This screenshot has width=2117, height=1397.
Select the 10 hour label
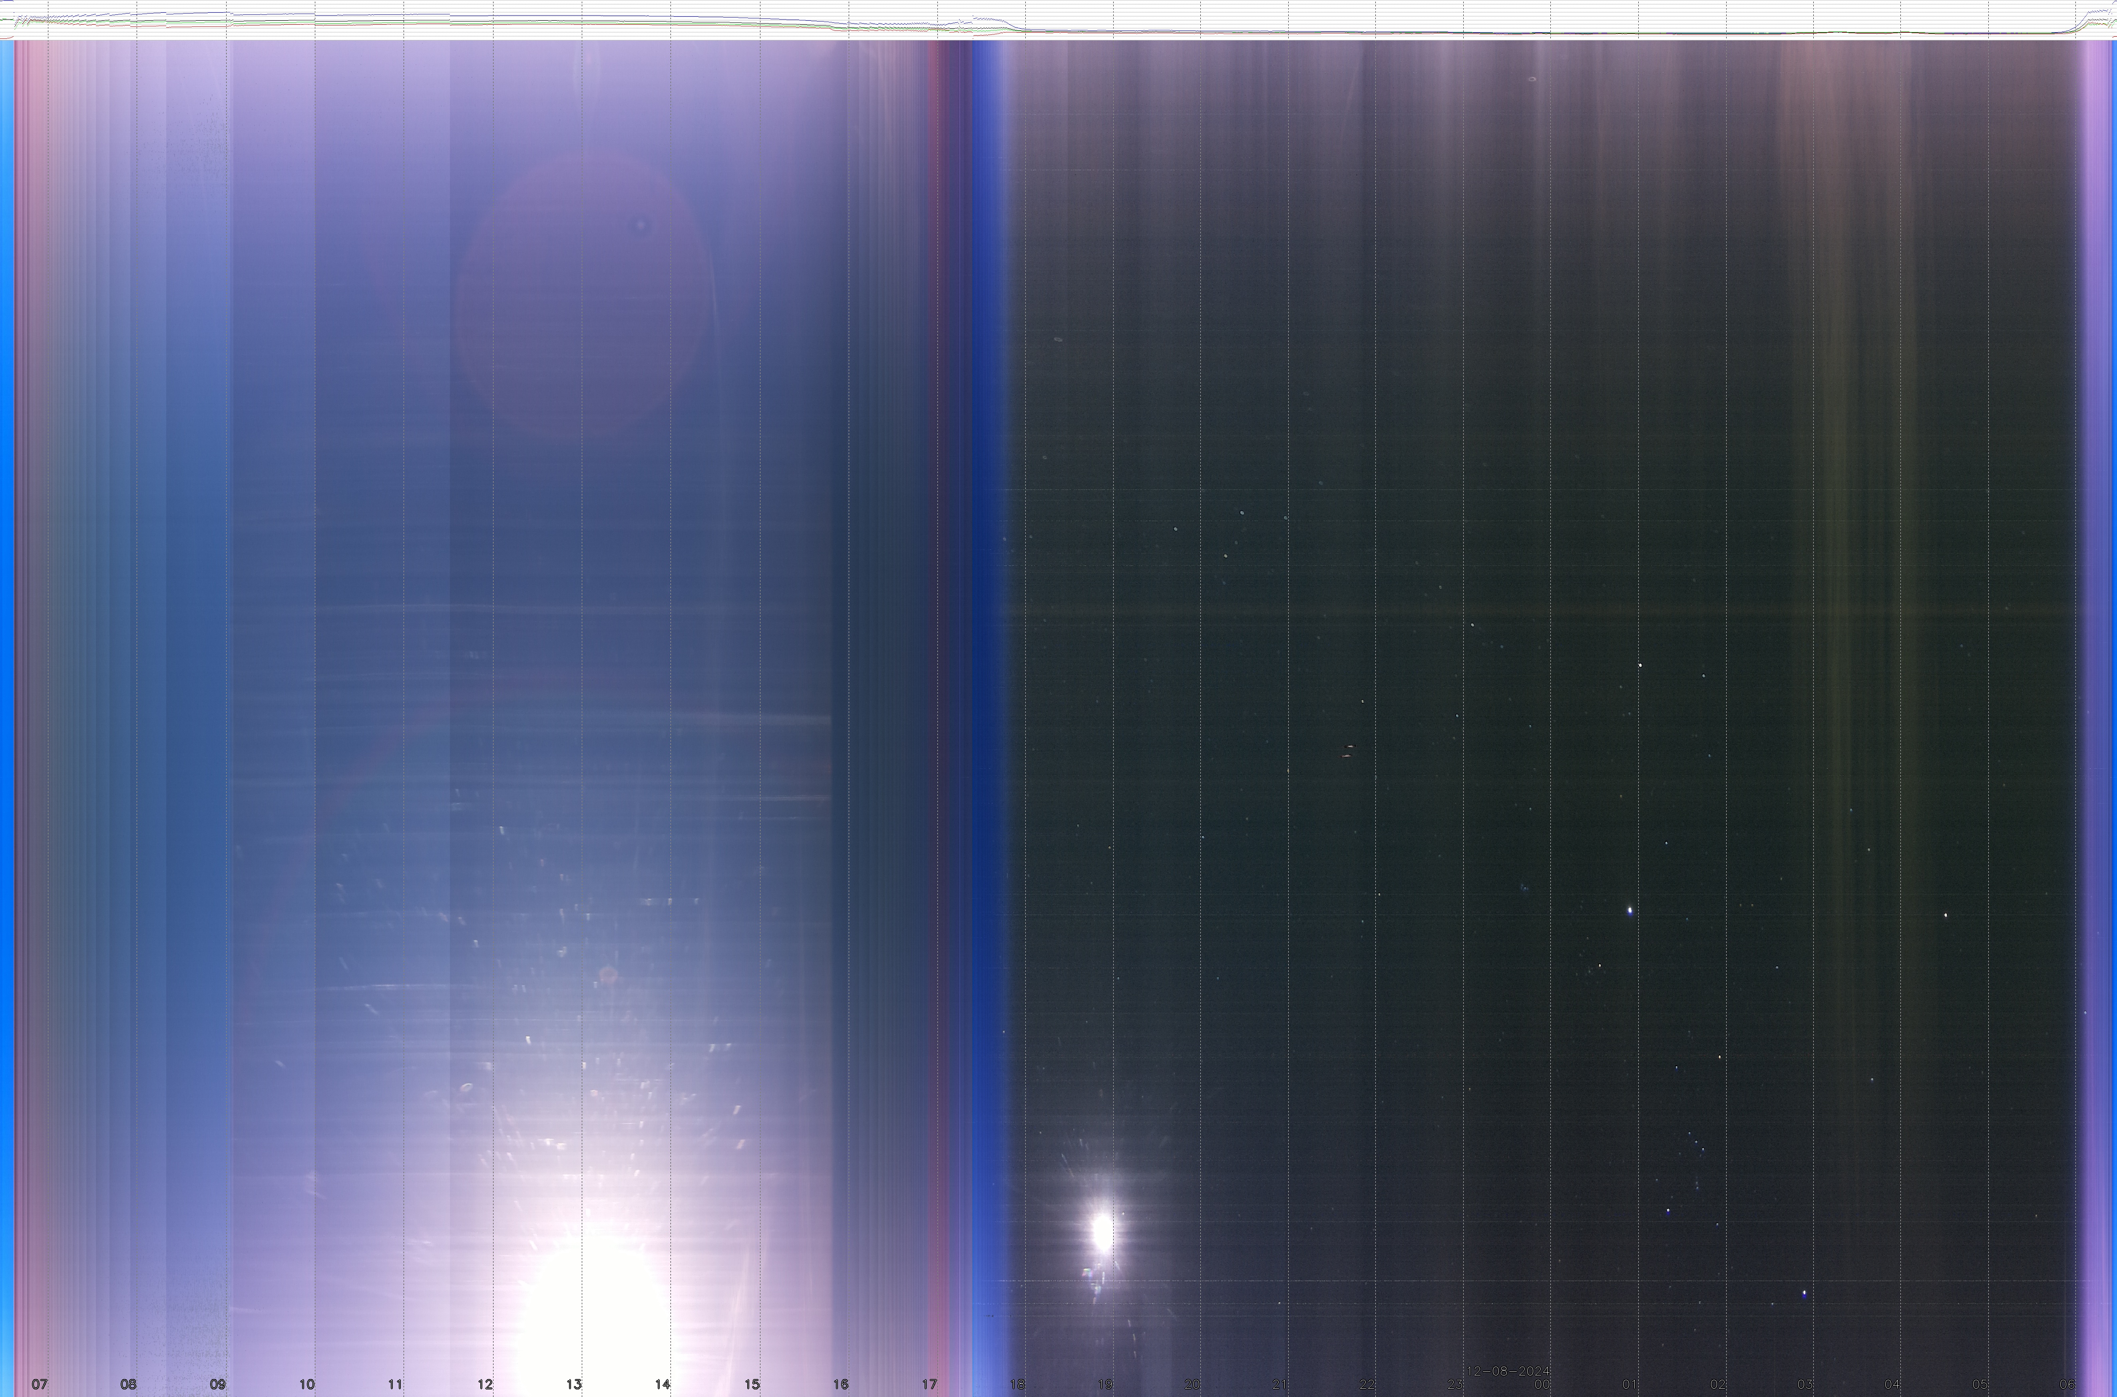306,1385
